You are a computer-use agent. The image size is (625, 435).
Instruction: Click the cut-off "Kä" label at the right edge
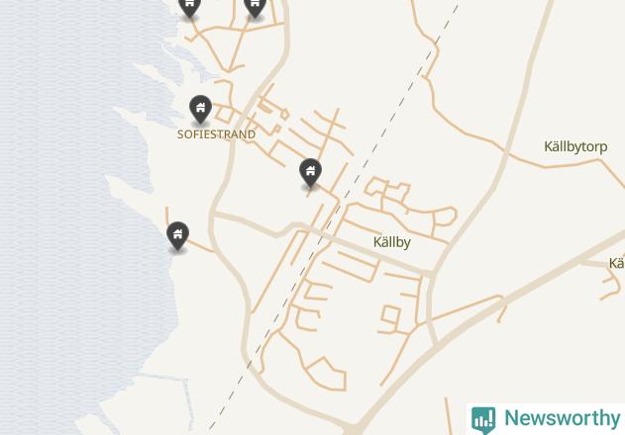617,263
